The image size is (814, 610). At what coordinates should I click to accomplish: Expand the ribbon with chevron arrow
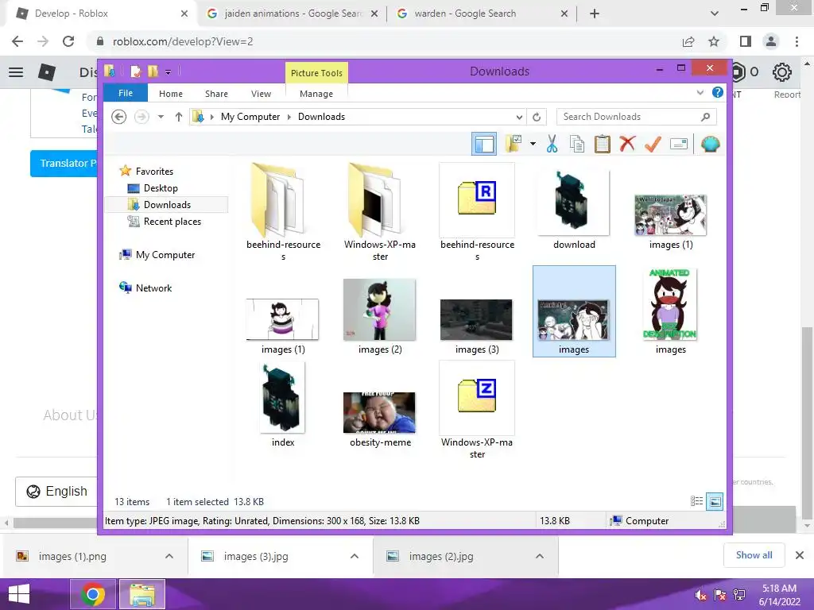(700, 93)
